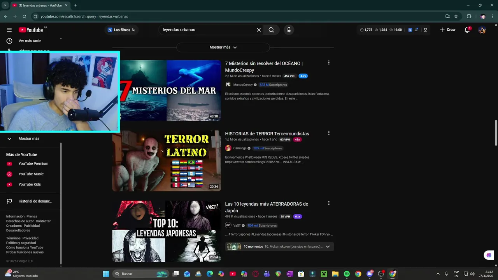Open title Las 10 leyendas más ATERRADORAS
498x280 pixels.
267,207
